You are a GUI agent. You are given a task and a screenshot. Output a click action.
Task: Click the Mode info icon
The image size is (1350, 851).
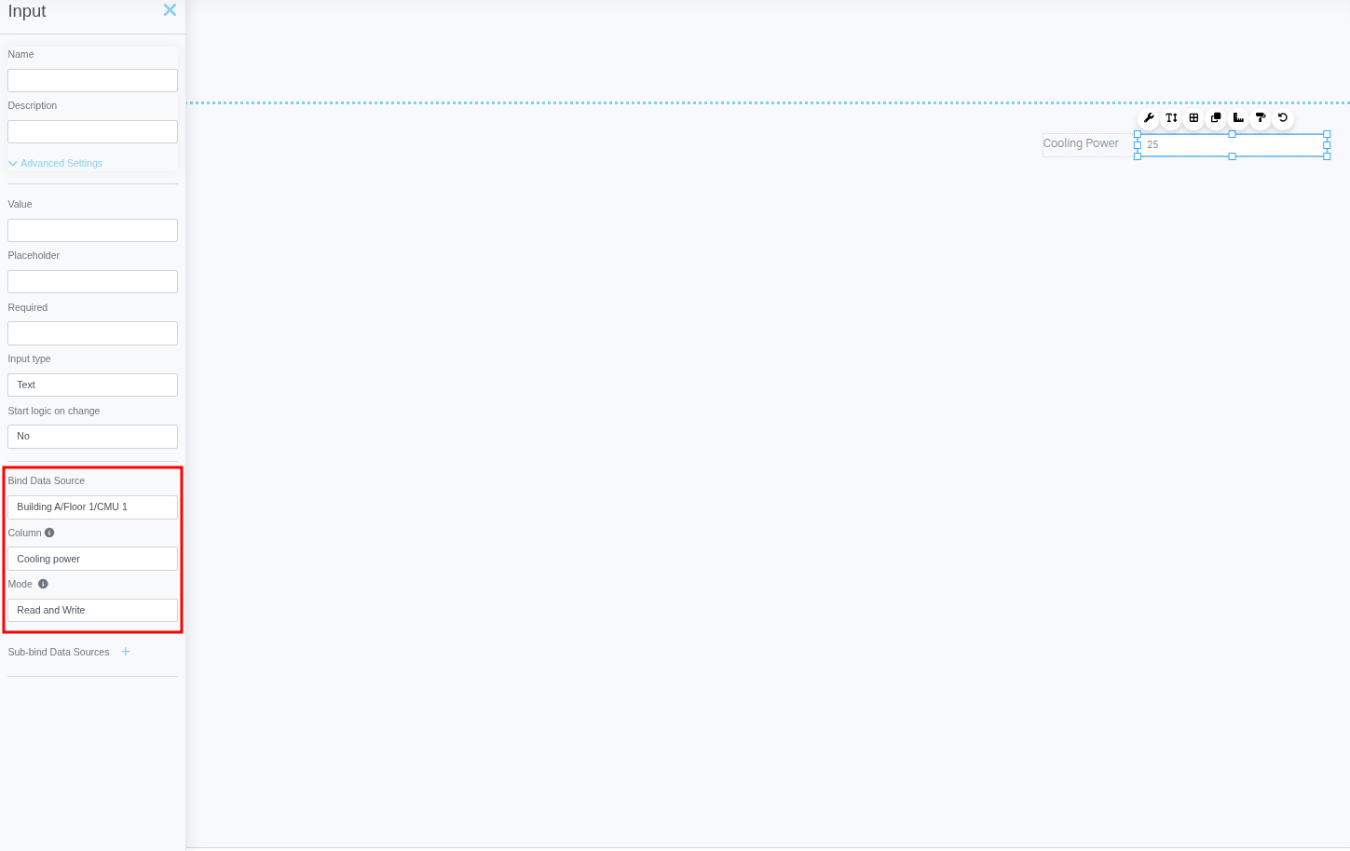coord(43,584)
